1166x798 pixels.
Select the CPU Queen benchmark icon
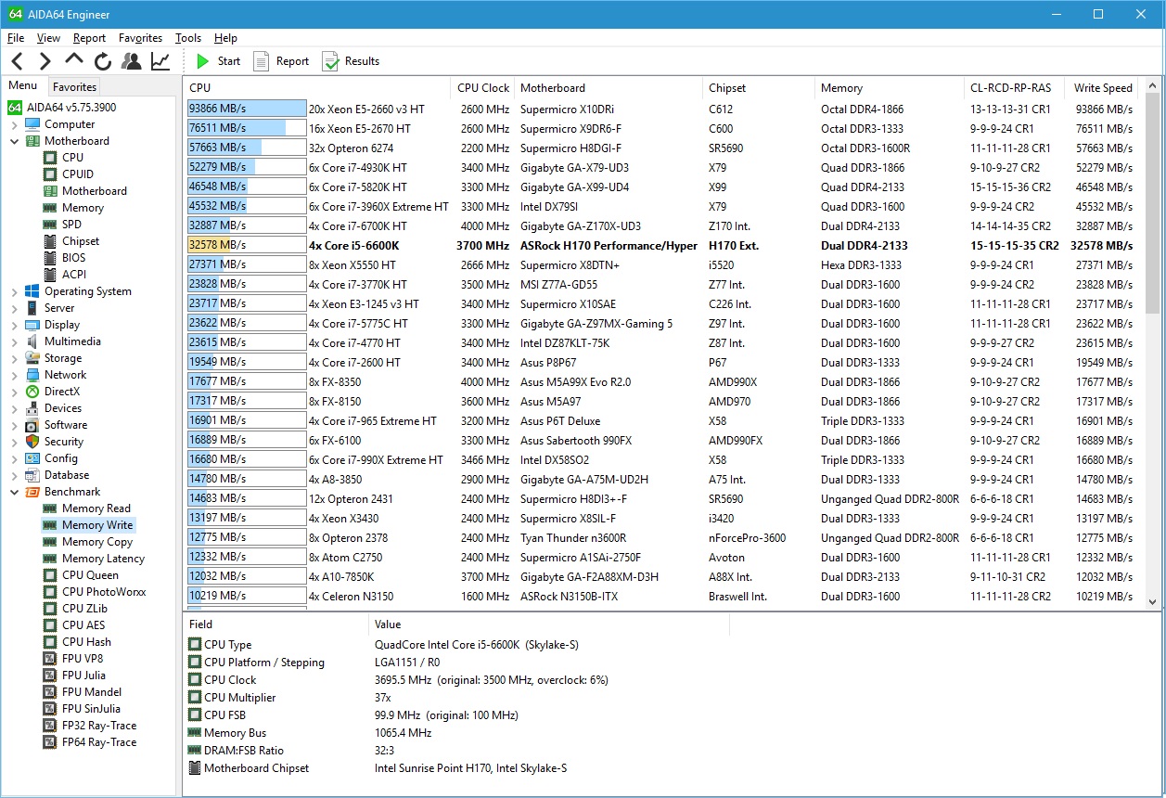[x=50, y=575]
